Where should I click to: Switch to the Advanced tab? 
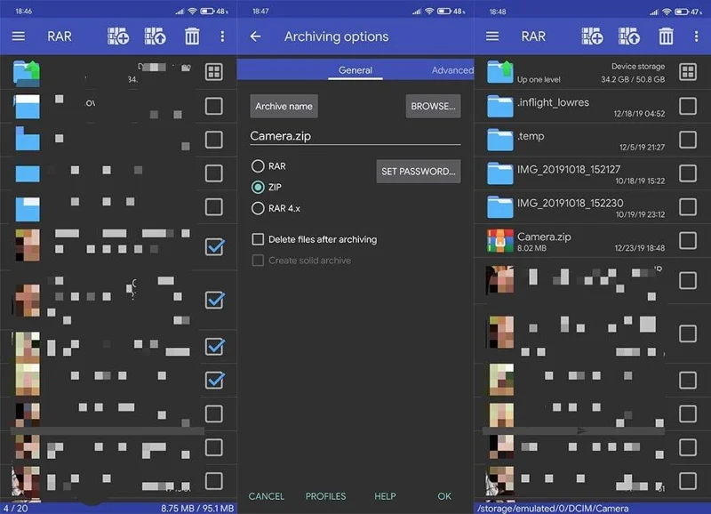point(452,70)
